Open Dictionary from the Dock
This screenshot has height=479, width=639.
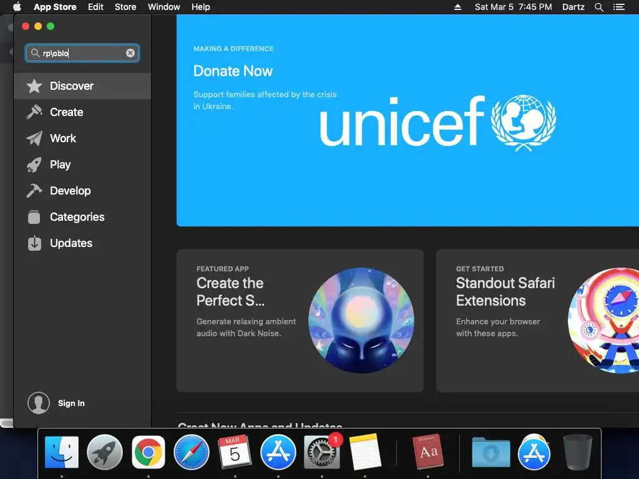pos(428,452)
